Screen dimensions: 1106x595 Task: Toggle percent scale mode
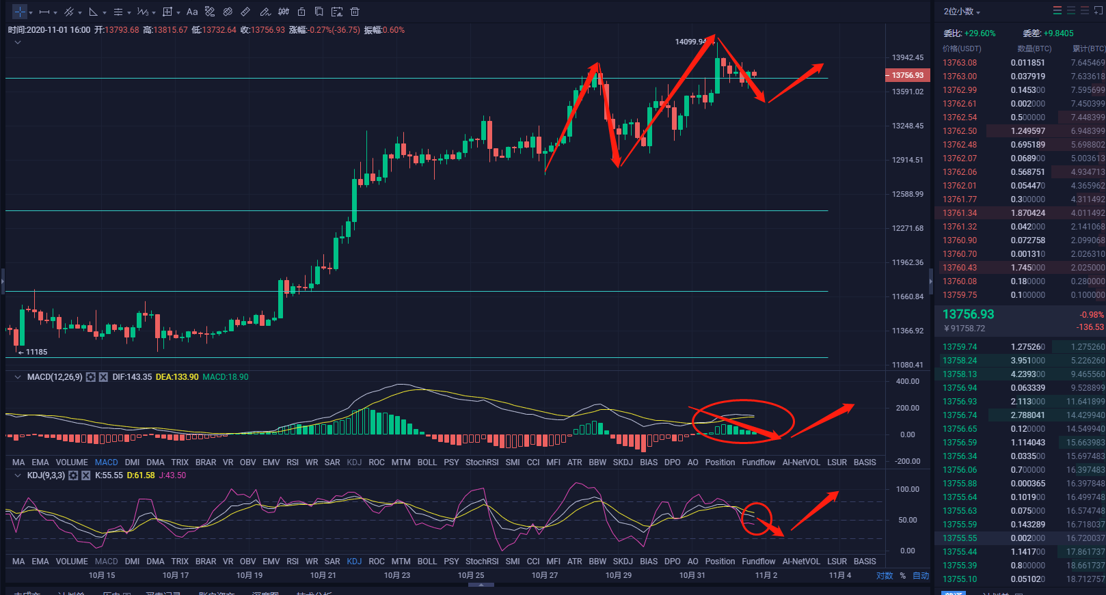coord(902,576)
